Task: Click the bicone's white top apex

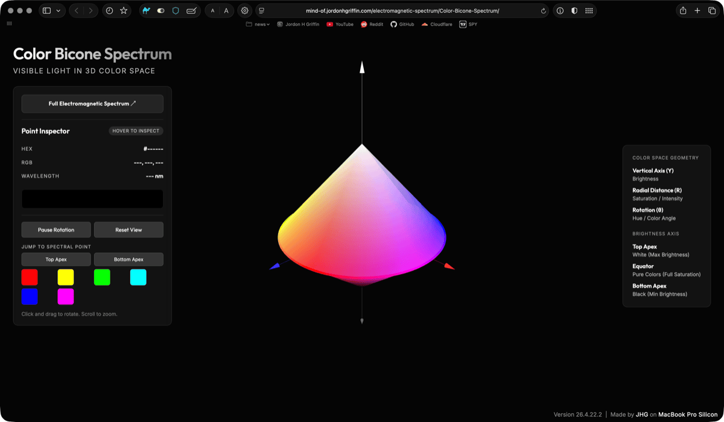Action: [362, 147]
